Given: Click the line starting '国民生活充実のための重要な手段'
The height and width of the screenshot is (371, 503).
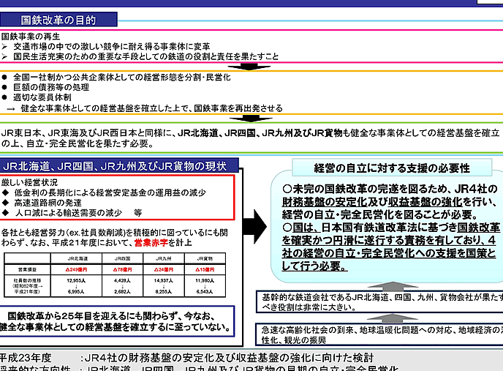Looking at the screenshot, I should (146, 56).
